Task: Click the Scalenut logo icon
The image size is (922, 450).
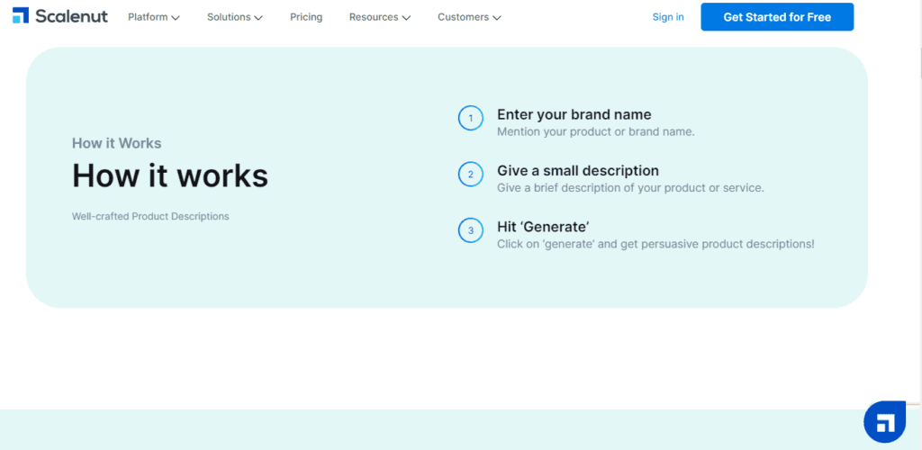Action: coord(21,16)
